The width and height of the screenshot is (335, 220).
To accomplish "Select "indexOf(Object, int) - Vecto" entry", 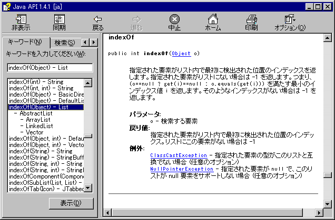I will click(x=46, y=145).
